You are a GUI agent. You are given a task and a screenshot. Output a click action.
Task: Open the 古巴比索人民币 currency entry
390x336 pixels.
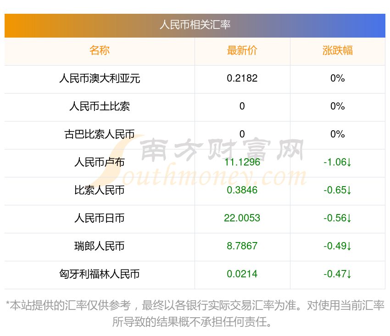[100, 134]
